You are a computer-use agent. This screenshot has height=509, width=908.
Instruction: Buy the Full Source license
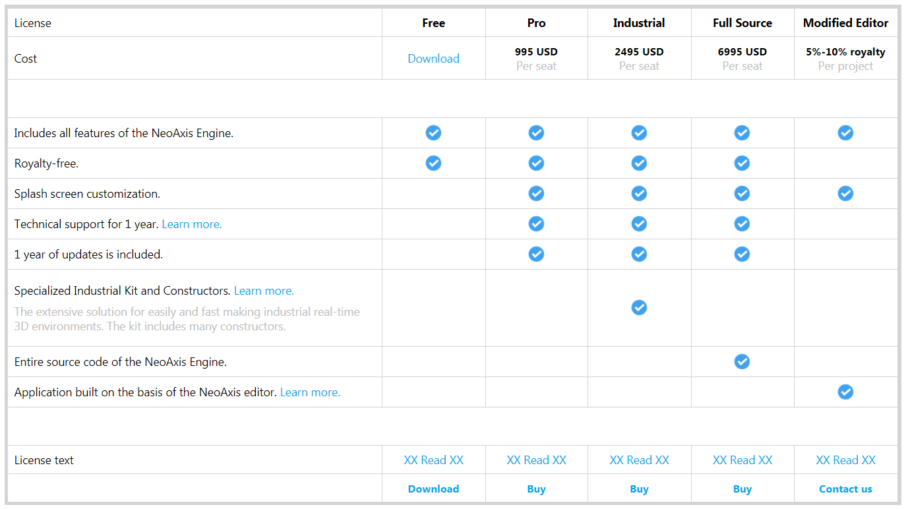coord(742,489)
